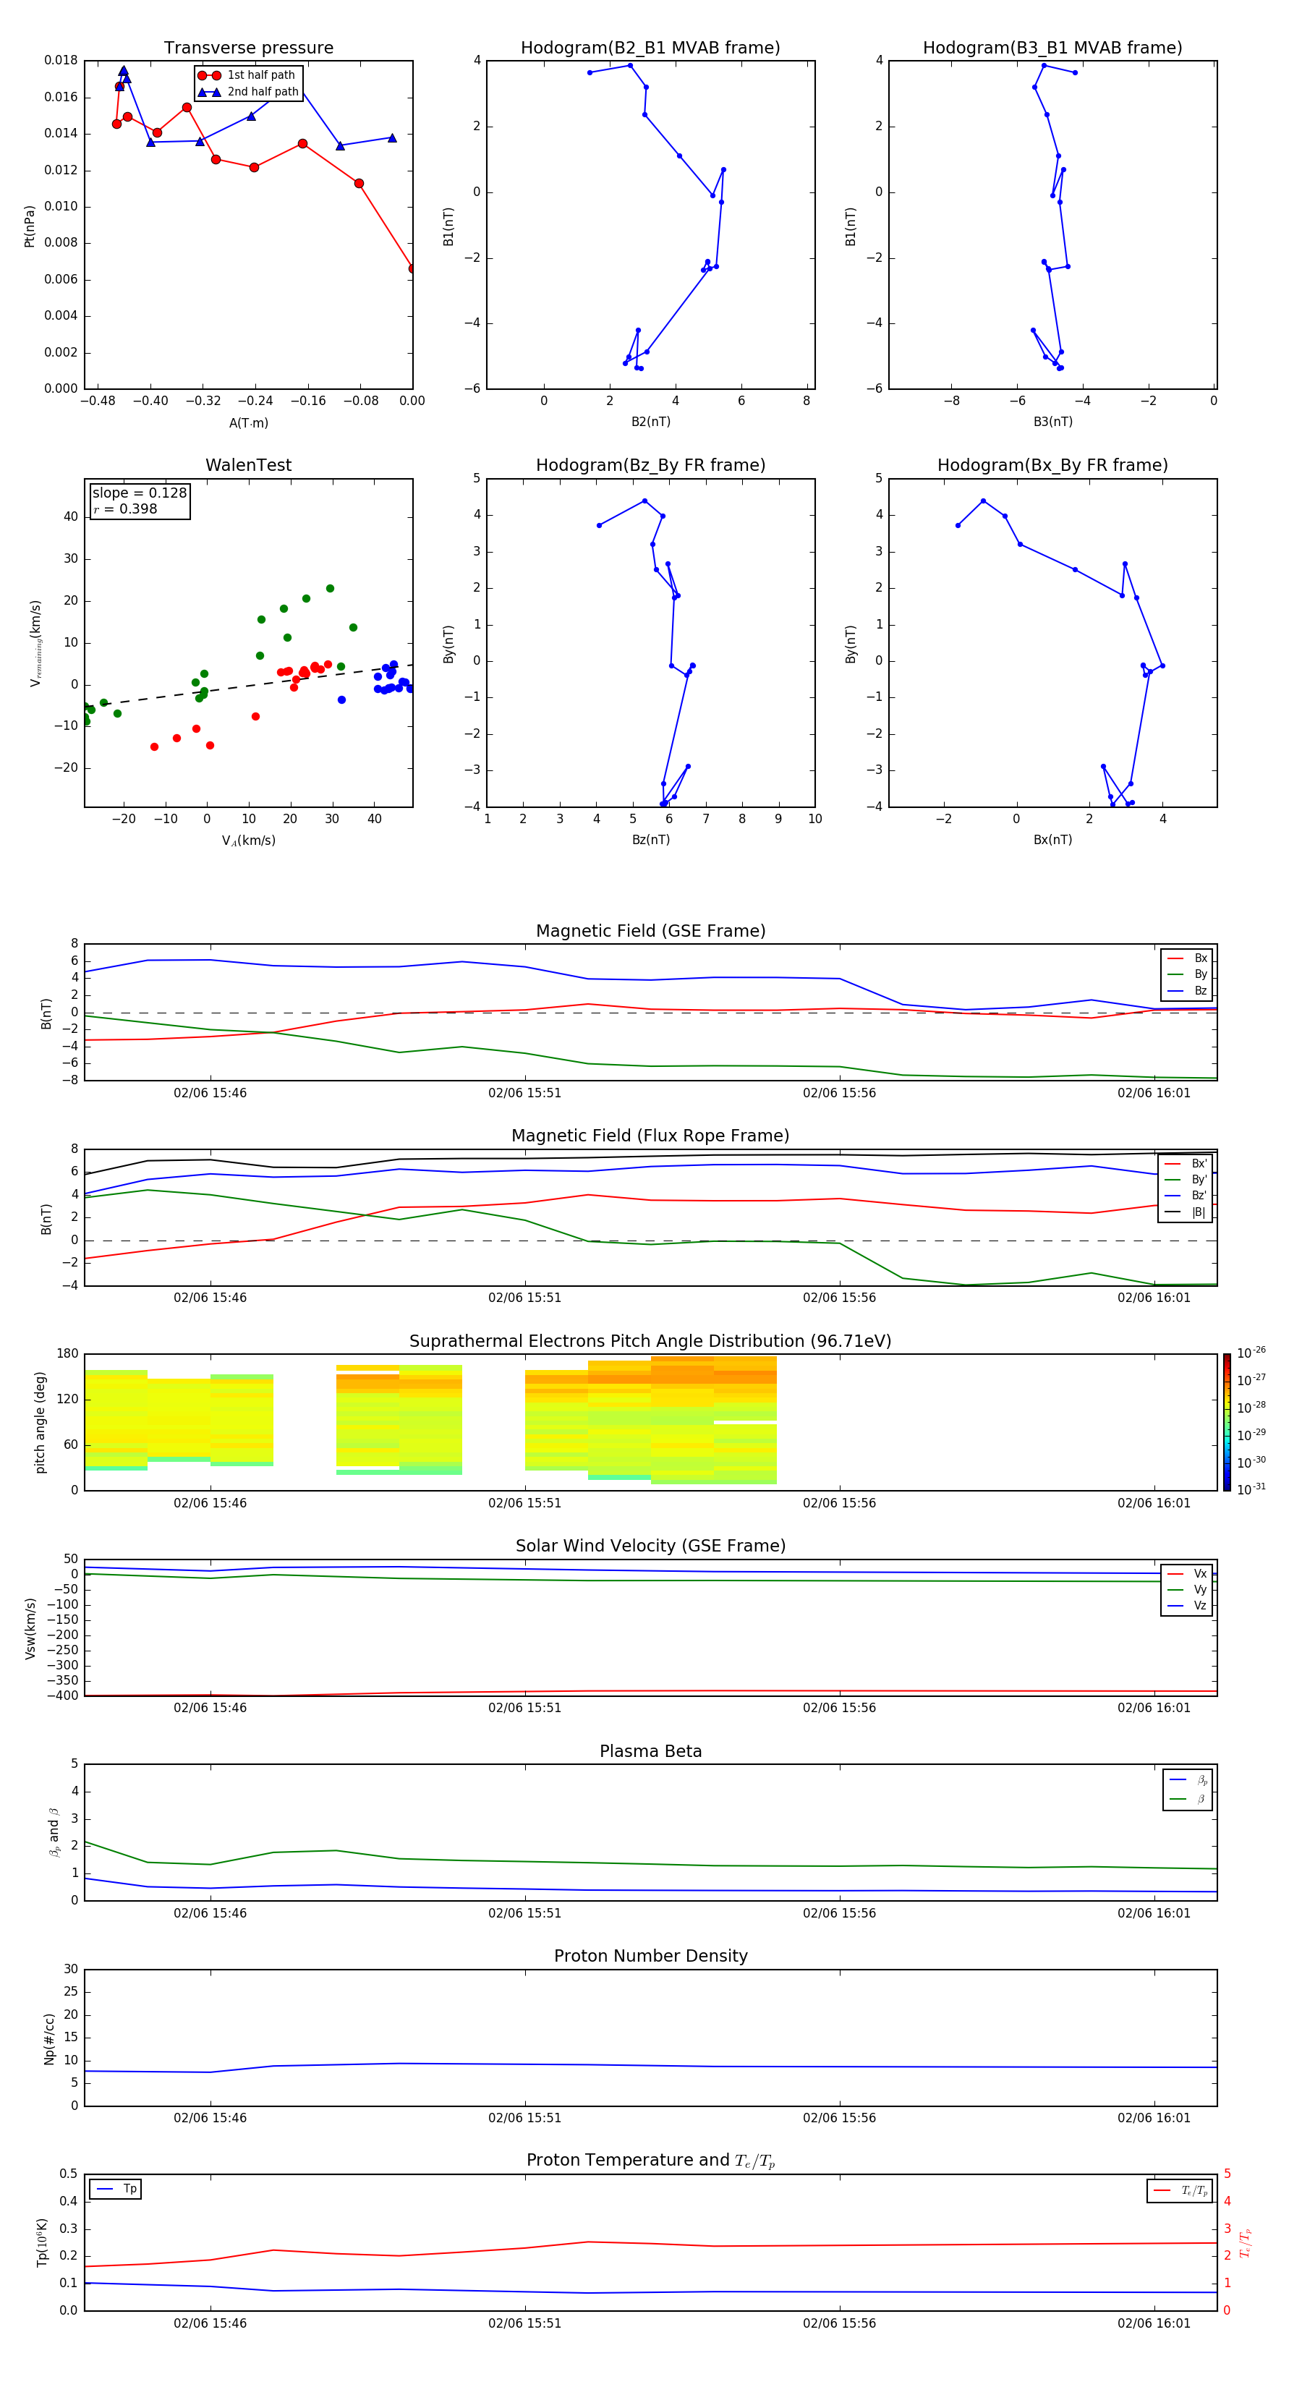Click the 'Magnetic Field (GSE Frame)' title
Image resolution: width=1302 pixels, height=2387 pixels.
(x=650, y=931)
